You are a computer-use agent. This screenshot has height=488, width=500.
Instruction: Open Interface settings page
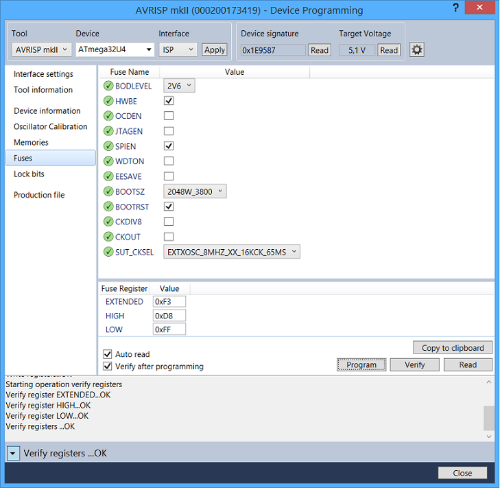[x=43, y=74]
